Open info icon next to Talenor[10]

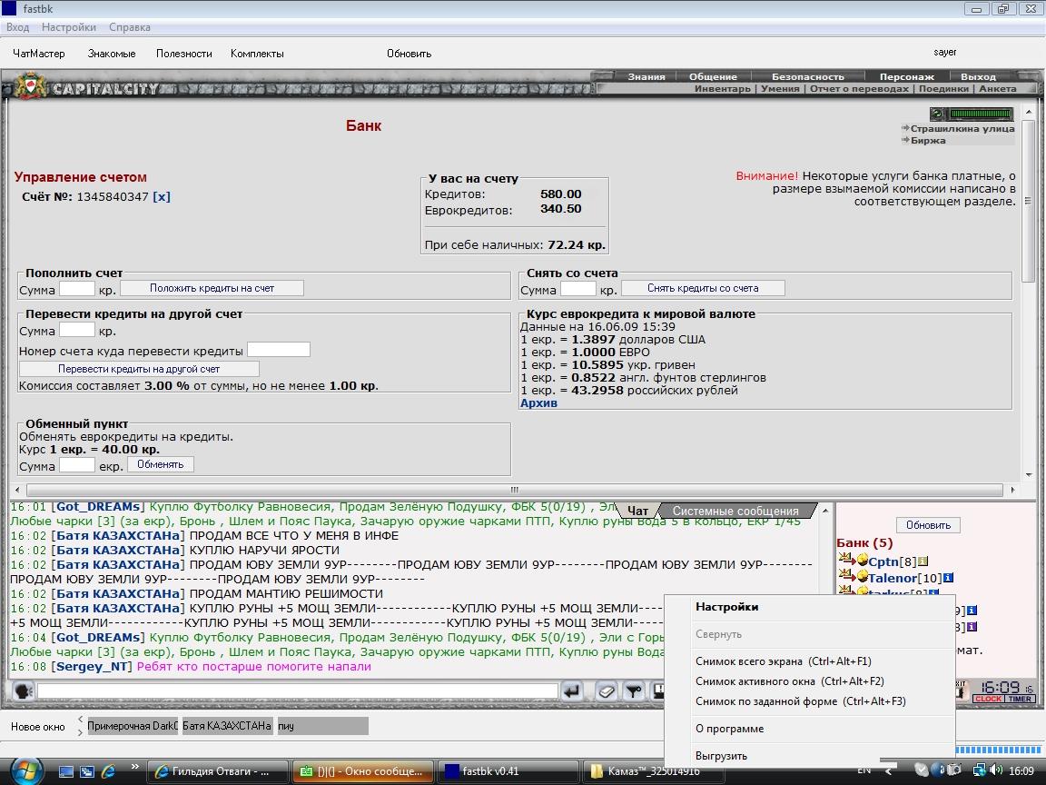pos(948,578)
